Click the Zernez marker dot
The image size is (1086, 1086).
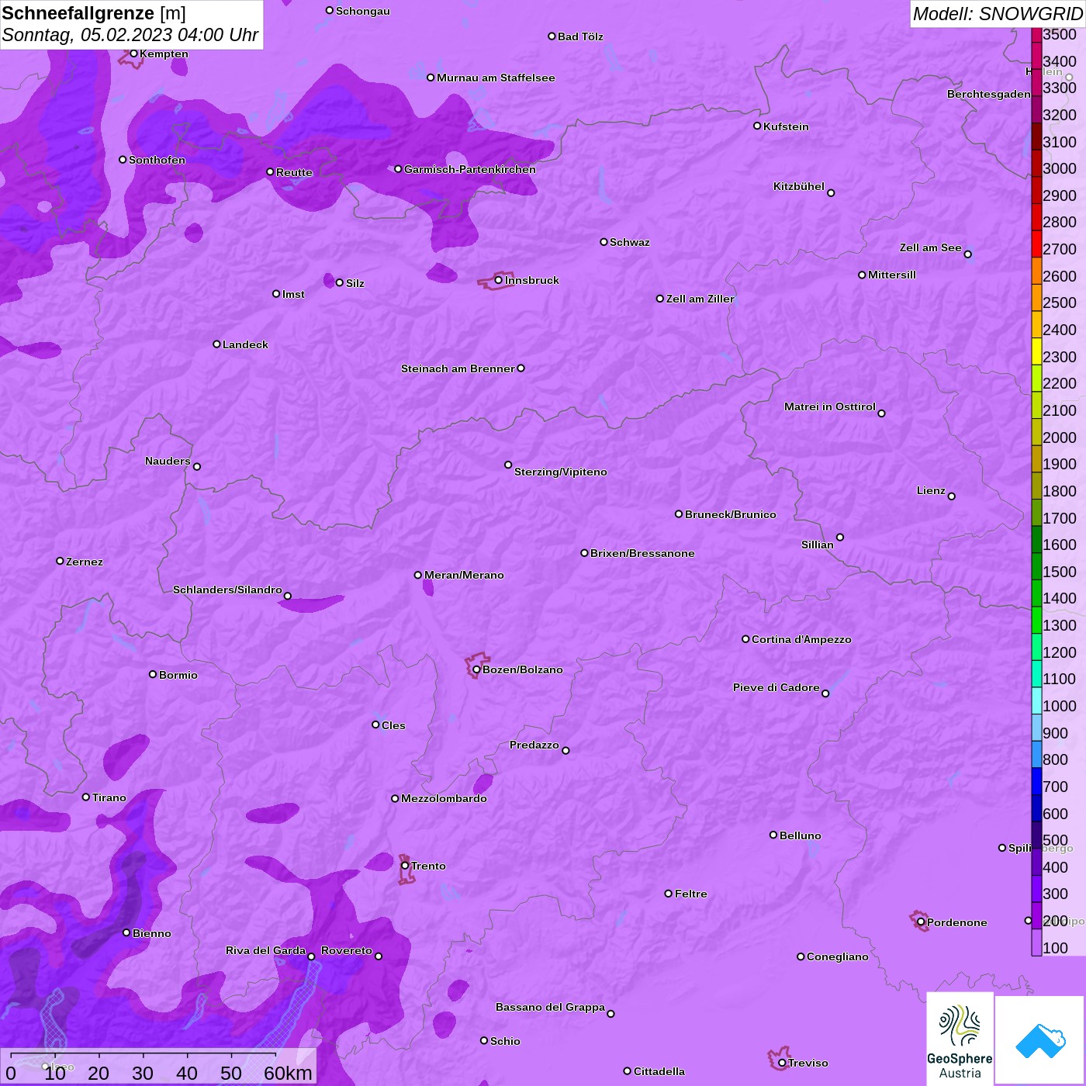60,561
